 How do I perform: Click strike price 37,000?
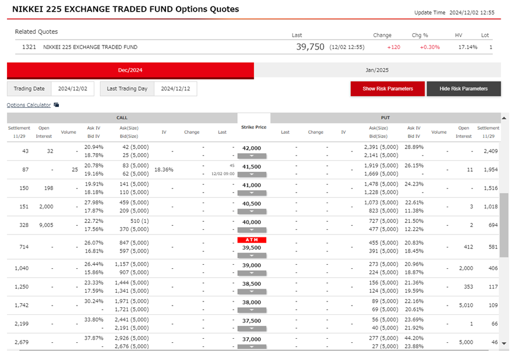[x=251, y=339]
